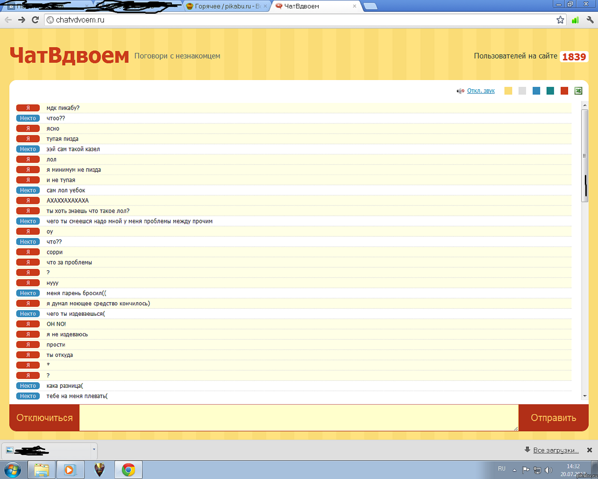Screen dimensions: 598x479
Task: Click the chat scrollbar thumb
Action: (x=584, y=156)
